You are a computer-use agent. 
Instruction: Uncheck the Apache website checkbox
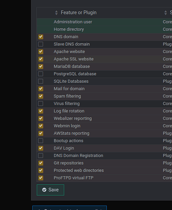(x=41, y=52)
